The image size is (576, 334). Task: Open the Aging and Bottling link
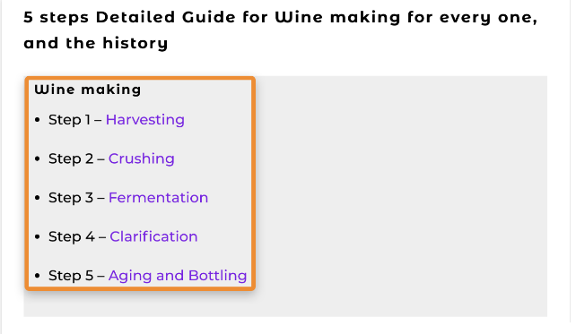178,276
